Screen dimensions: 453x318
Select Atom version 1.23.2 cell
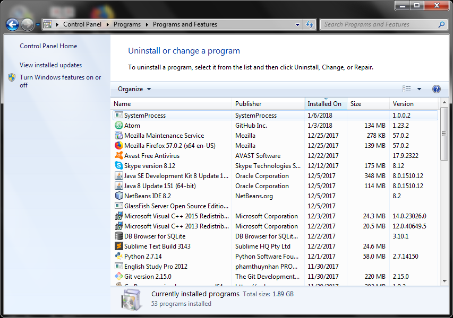tap(401, 126)
